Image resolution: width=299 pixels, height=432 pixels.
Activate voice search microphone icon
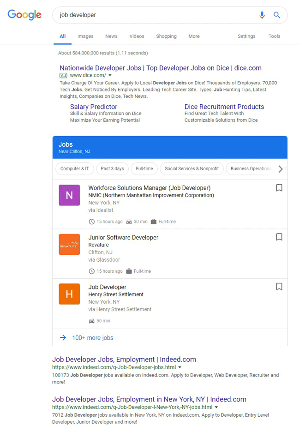click(262, 15)
